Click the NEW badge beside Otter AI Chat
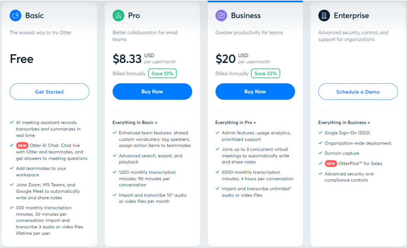Image resolution: width=407 pixels, height=248 pixels. pos(22,146)
